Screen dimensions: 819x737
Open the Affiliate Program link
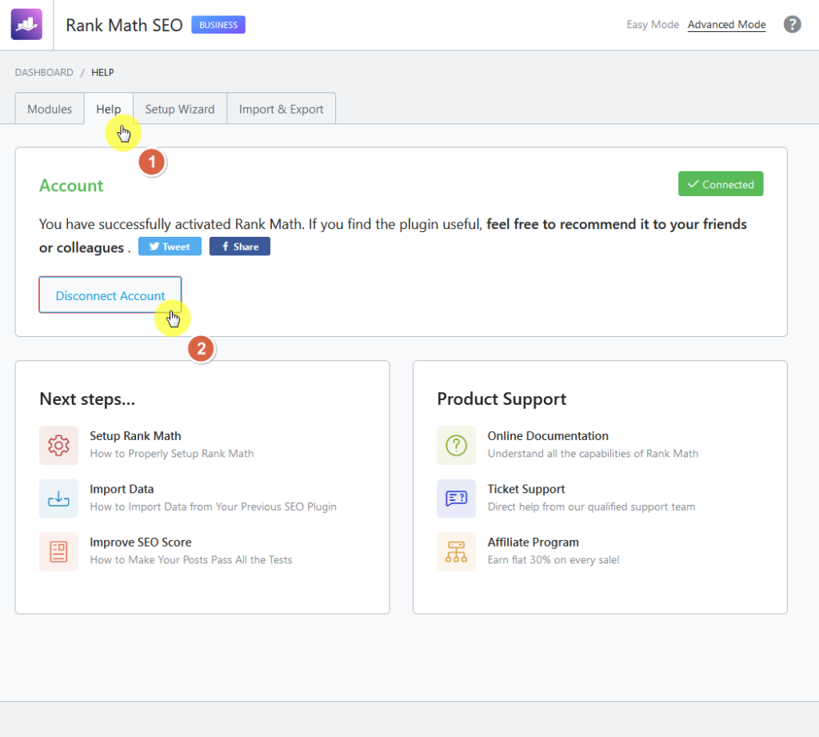(533, 542)
